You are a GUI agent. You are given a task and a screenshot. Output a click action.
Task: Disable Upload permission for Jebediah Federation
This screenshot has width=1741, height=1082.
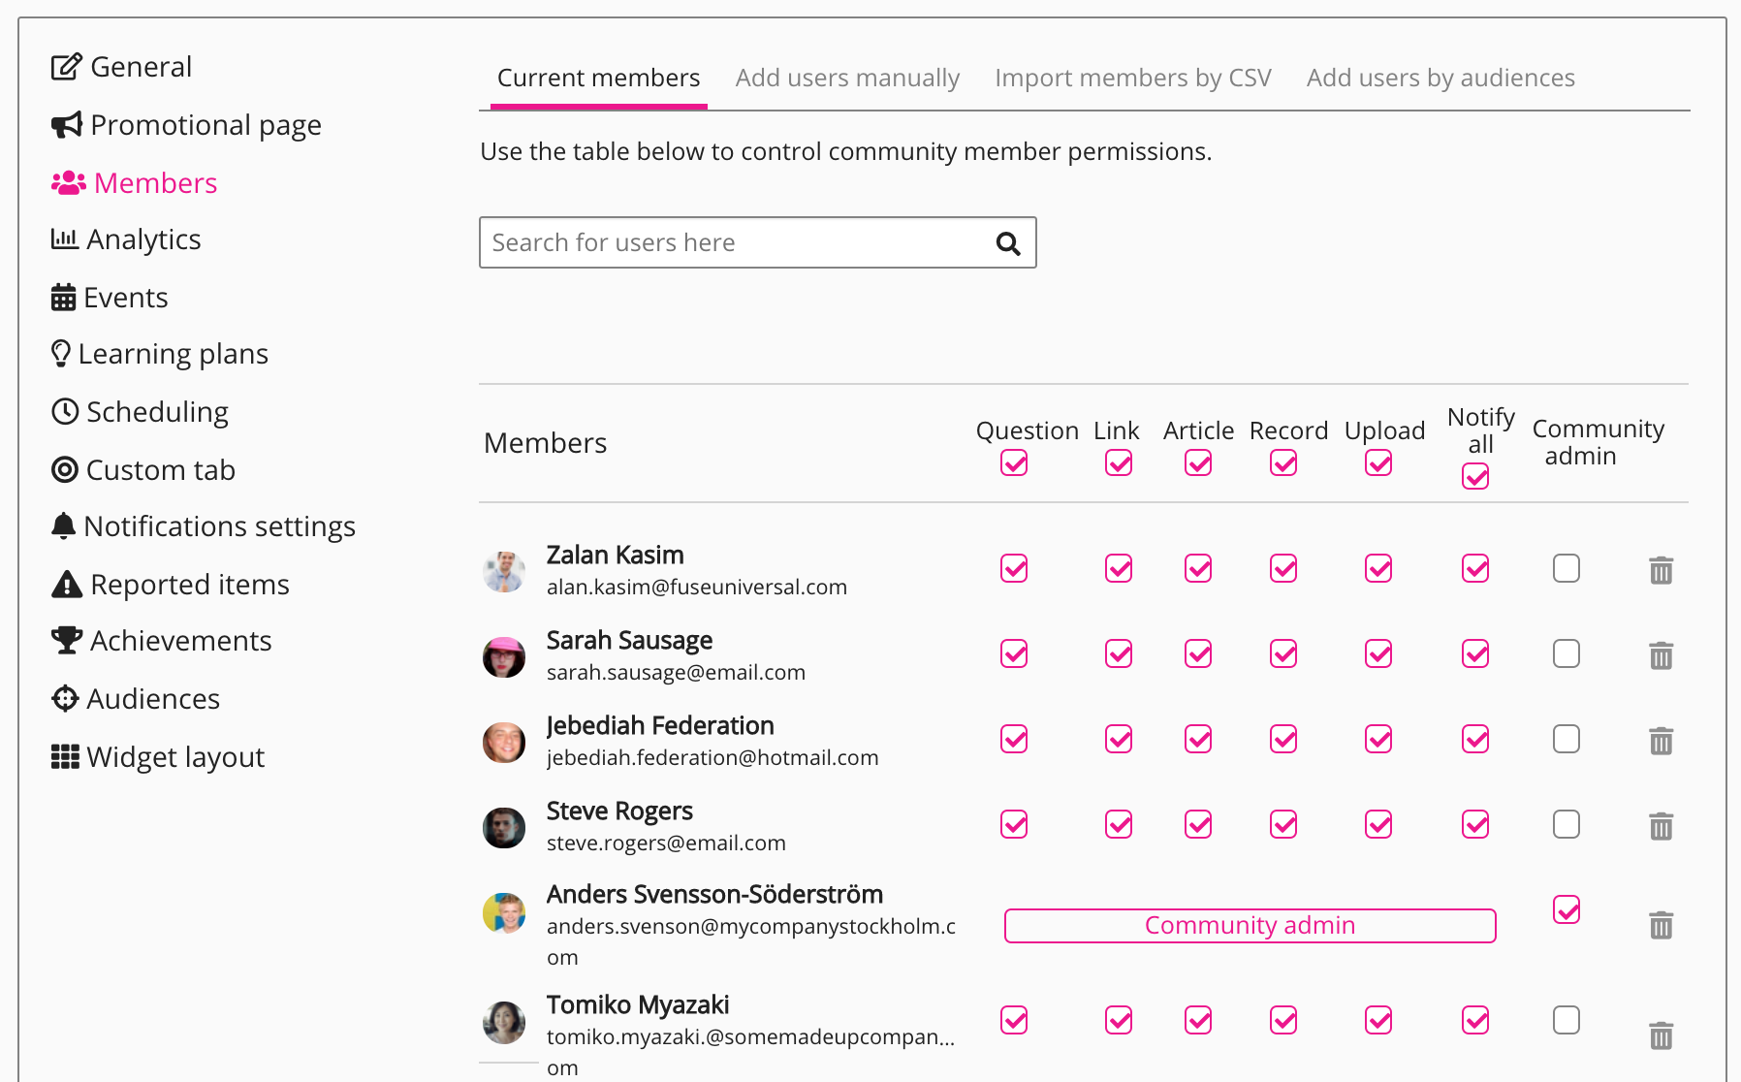click(1378, 739)
